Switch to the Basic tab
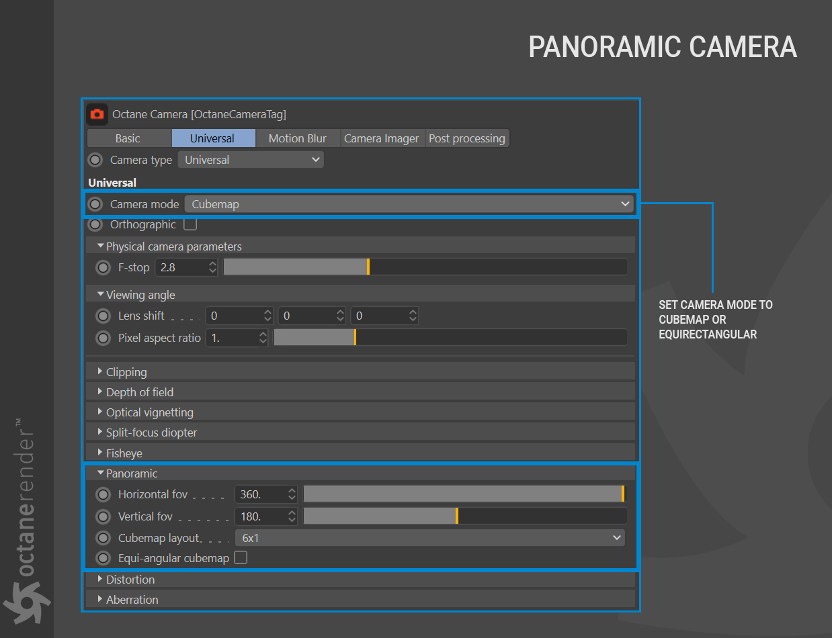832x638 pixels. 128,138
